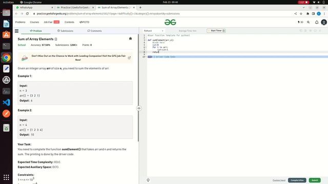This screenshot has width=328, height=184.
Task: Select the Example 1 heading
Action: (25, 76)
